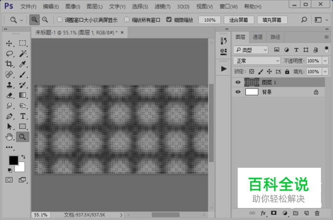Open the History panel icon
This screenshot has width=333, height=220.
click(223, 41)
